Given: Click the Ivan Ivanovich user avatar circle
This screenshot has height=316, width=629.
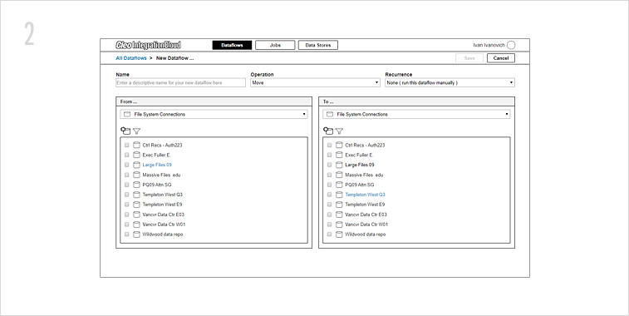Looking at the screenshot, I should (511, 46).
